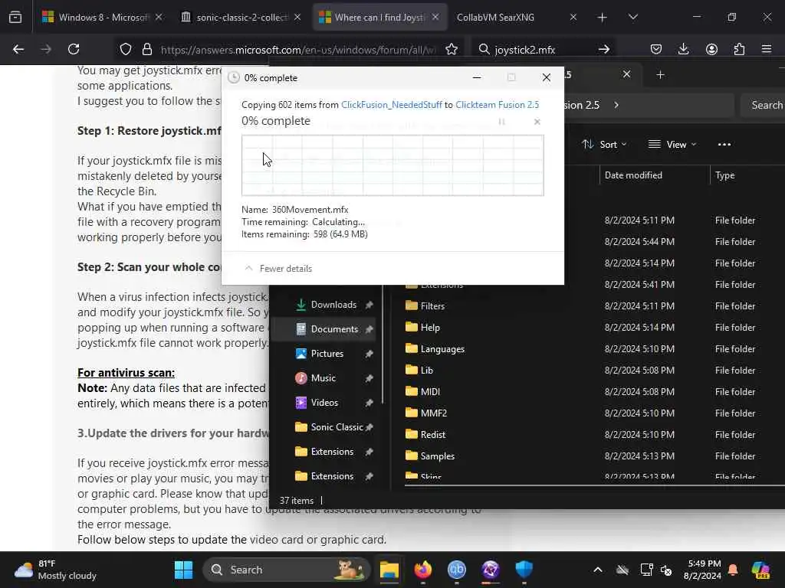This screenshot has height=588, width=785.
Task: Click the browser Back arrow
Action: tap(18, 49)
